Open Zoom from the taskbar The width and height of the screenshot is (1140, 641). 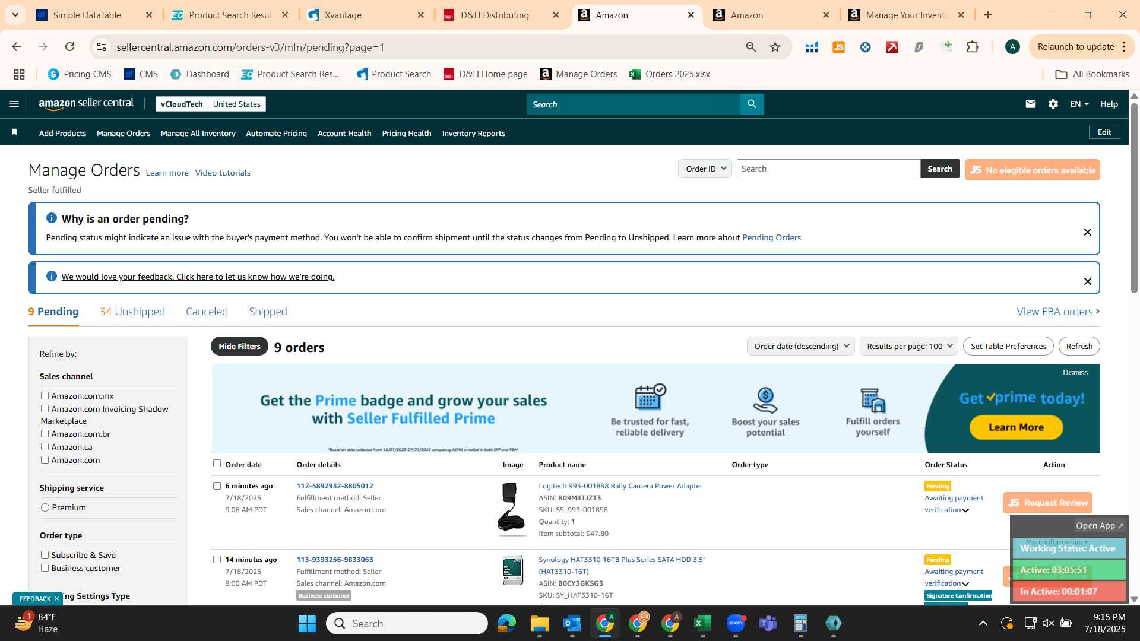735,623
